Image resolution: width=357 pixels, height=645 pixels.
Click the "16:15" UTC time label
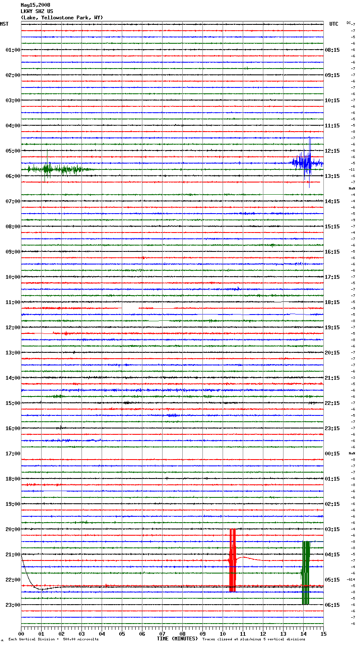click(332, 252)
